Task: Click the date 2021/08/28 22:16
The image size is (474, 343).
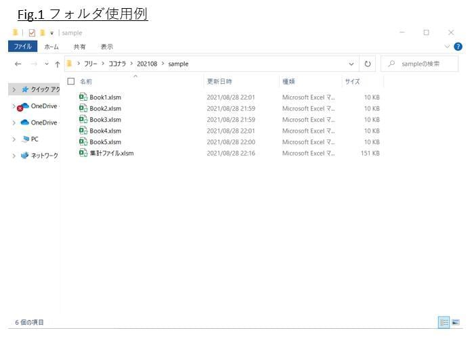Action: tap(231, 153)
